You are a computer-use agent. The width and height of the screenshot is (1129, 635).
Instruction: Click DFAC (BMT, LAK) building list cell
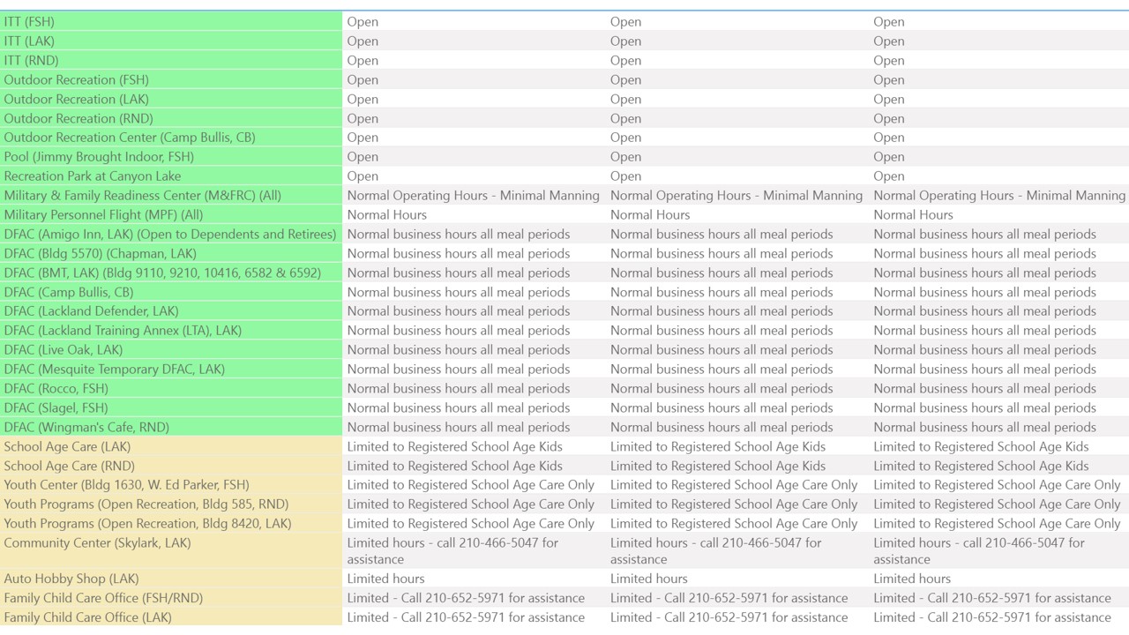pyautogui.click(x=162, y=273)
